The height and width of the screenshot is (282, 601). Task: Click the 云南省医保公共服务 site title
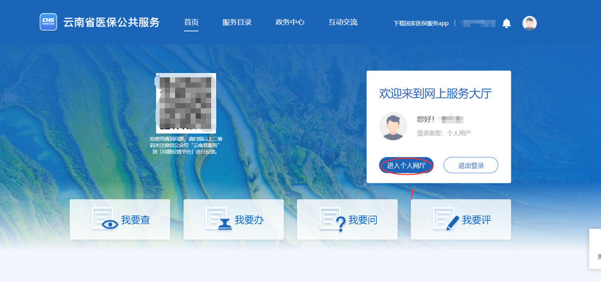(x=111, y=22)
